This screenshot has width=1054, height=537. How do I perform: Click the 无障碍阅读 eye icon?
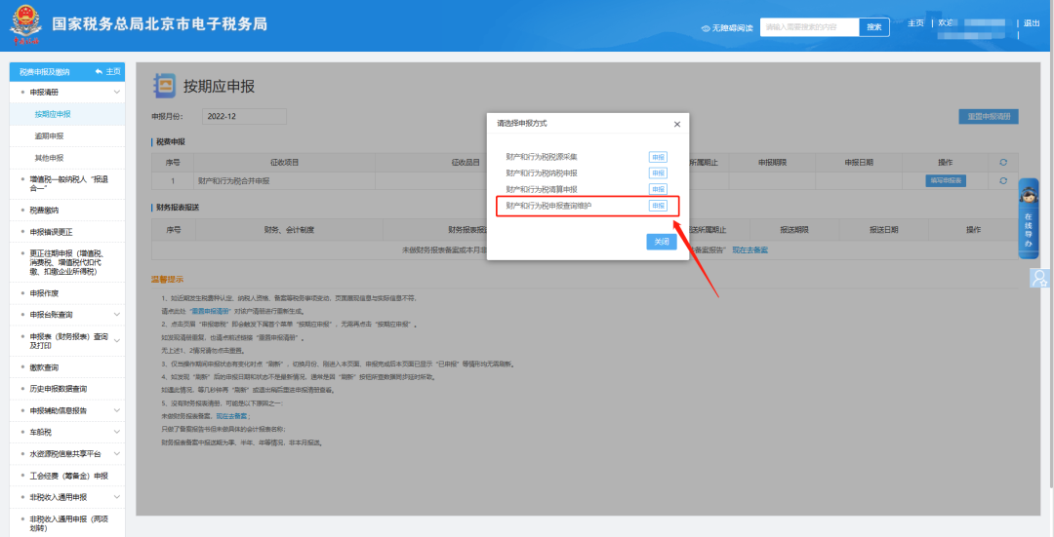(706, 28)
